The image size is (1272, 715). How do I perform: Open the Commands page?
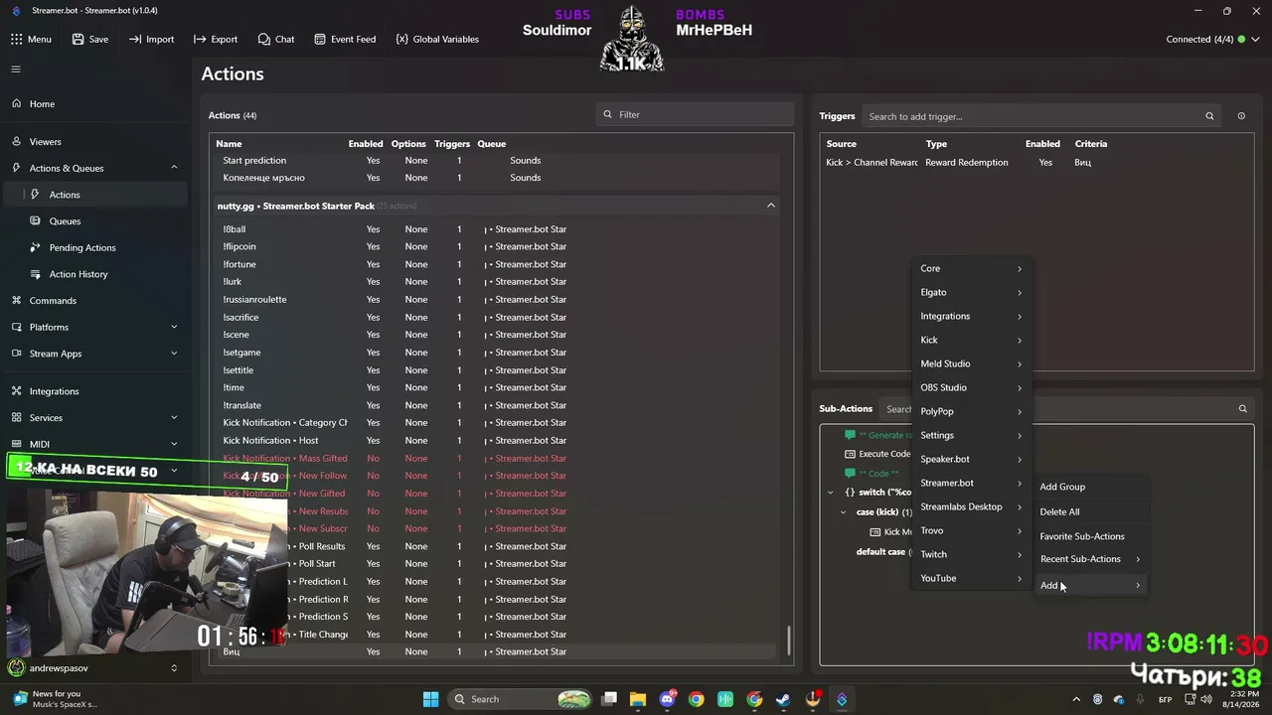pyautogui.click(x=94, y=300)
